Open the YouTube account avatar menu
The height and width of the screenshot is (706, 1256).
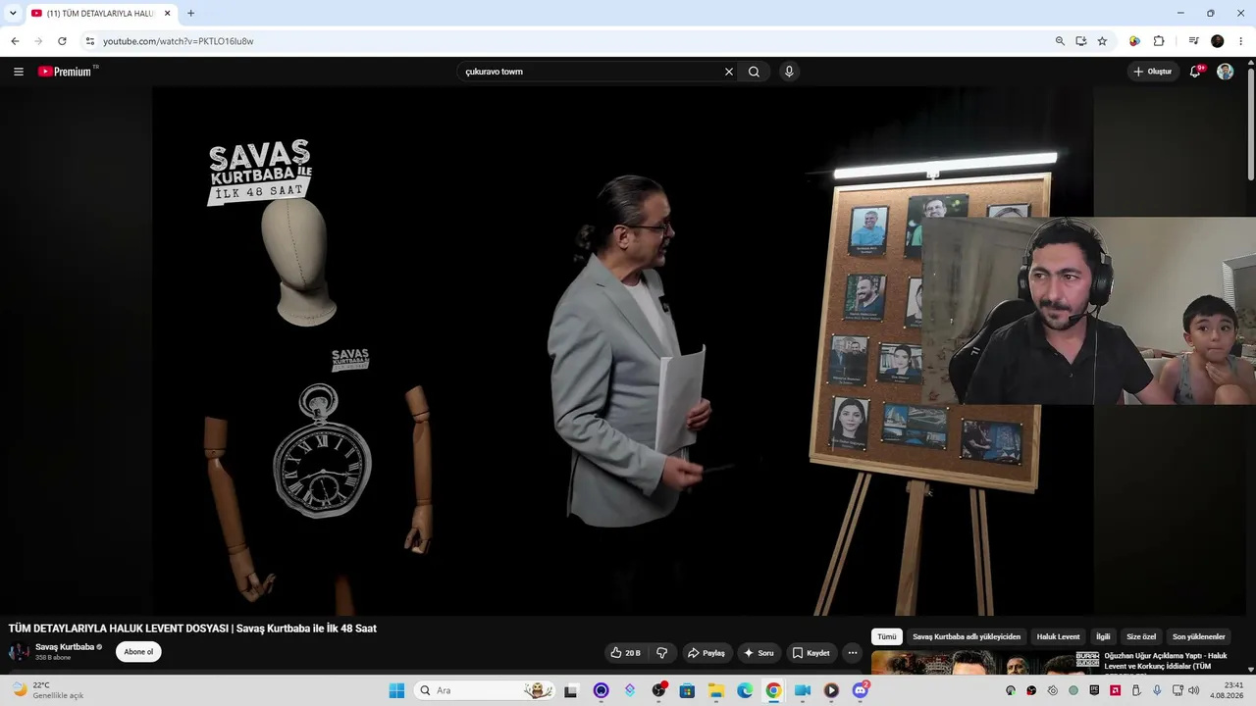click(1226, 72)
